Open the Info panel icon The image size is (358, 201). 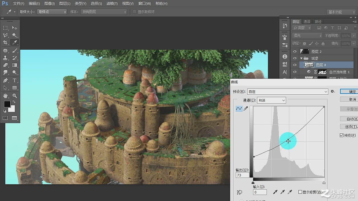(285, 56)
